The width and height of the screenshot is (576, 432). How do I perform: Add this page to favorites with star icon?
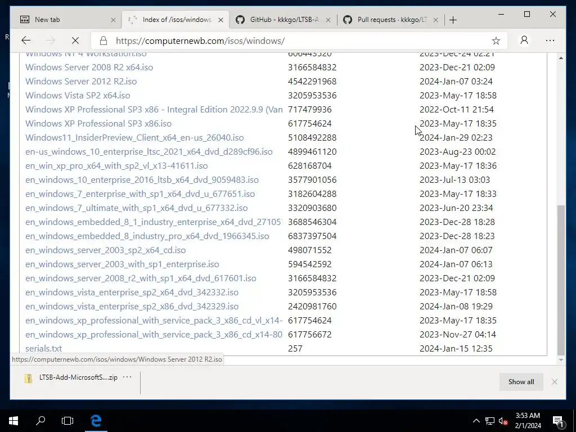[x=496, y=40]
